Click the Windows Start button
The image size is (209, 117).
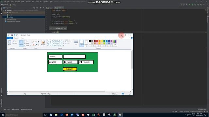pyautogui.click(x=3, y=115)
